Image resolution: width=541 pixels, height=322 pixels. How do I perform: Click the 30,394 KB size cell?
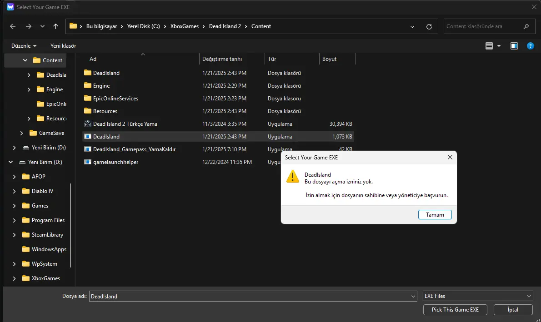coord(341,124)
